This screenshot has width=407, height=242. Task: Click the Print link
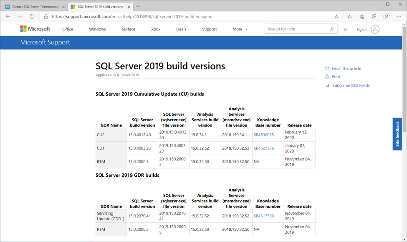click(x=336, y=76)
